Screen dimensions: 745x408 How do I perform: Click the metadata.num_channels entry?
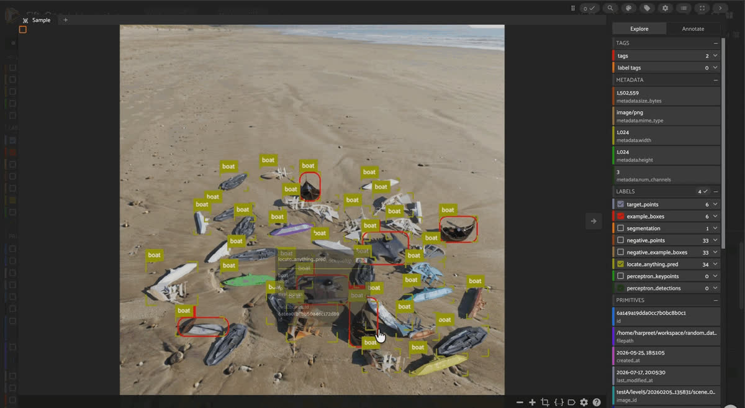pyautogui.click(x=667, y=175)
